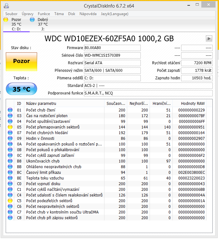Click the Písmena oddílů field C: D:

pos(112,78)
